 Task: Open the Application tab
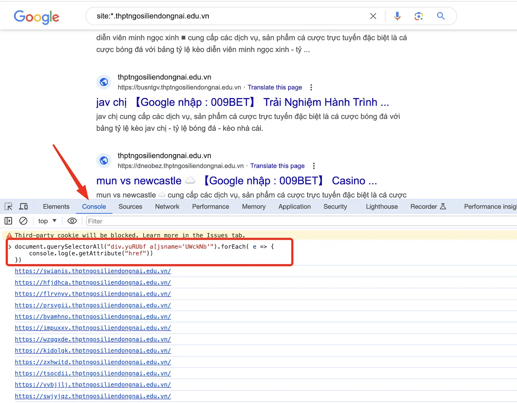click(295, 207)
